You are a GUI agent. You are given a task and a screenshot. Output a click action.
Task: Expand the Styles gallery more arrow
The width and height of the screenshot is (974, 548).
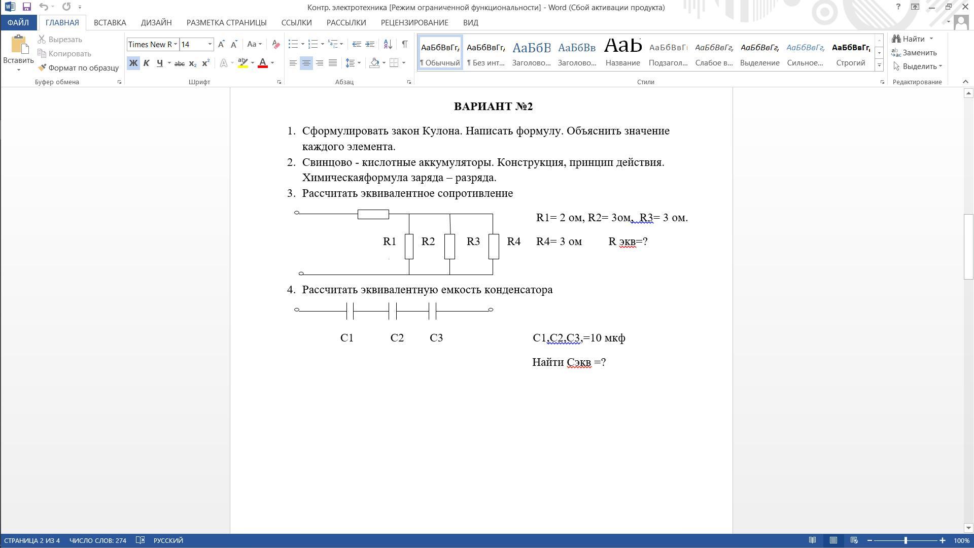(x=879, y=65)
